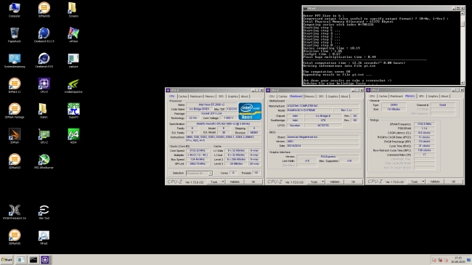Screen dimensions: 472x265
Task: Click the PiFast console vertical scrollbar
Action: 463,48
